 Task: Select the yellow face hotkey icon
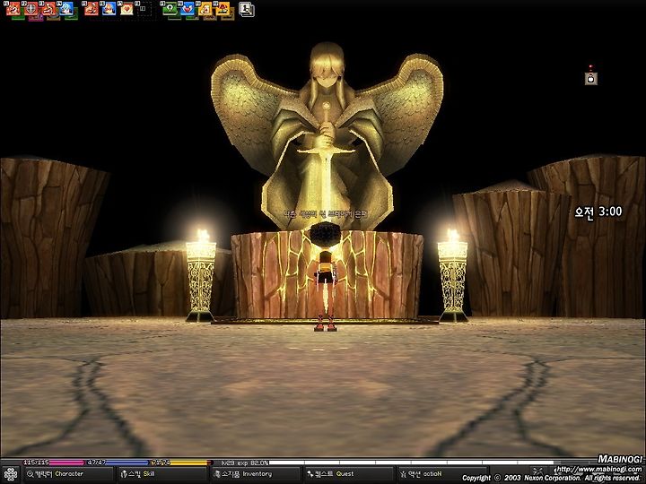(x=205, y=8)
